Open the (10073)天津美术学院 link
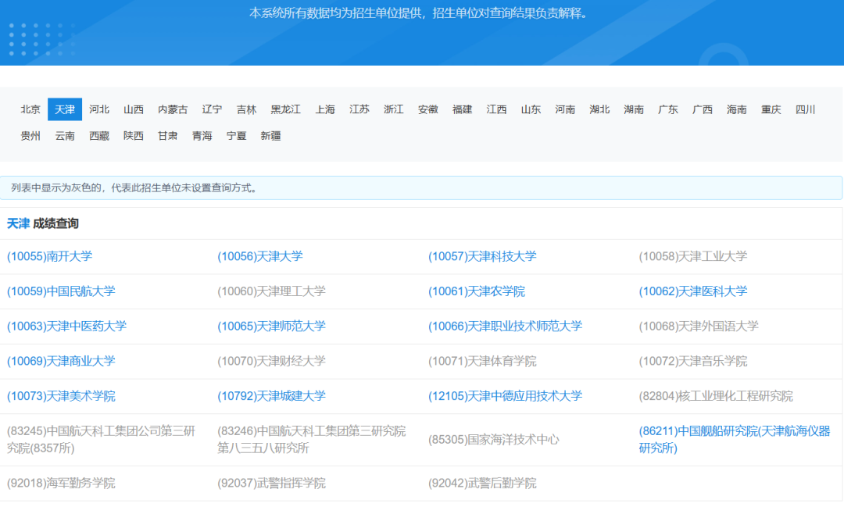 [x=61, y=396]
